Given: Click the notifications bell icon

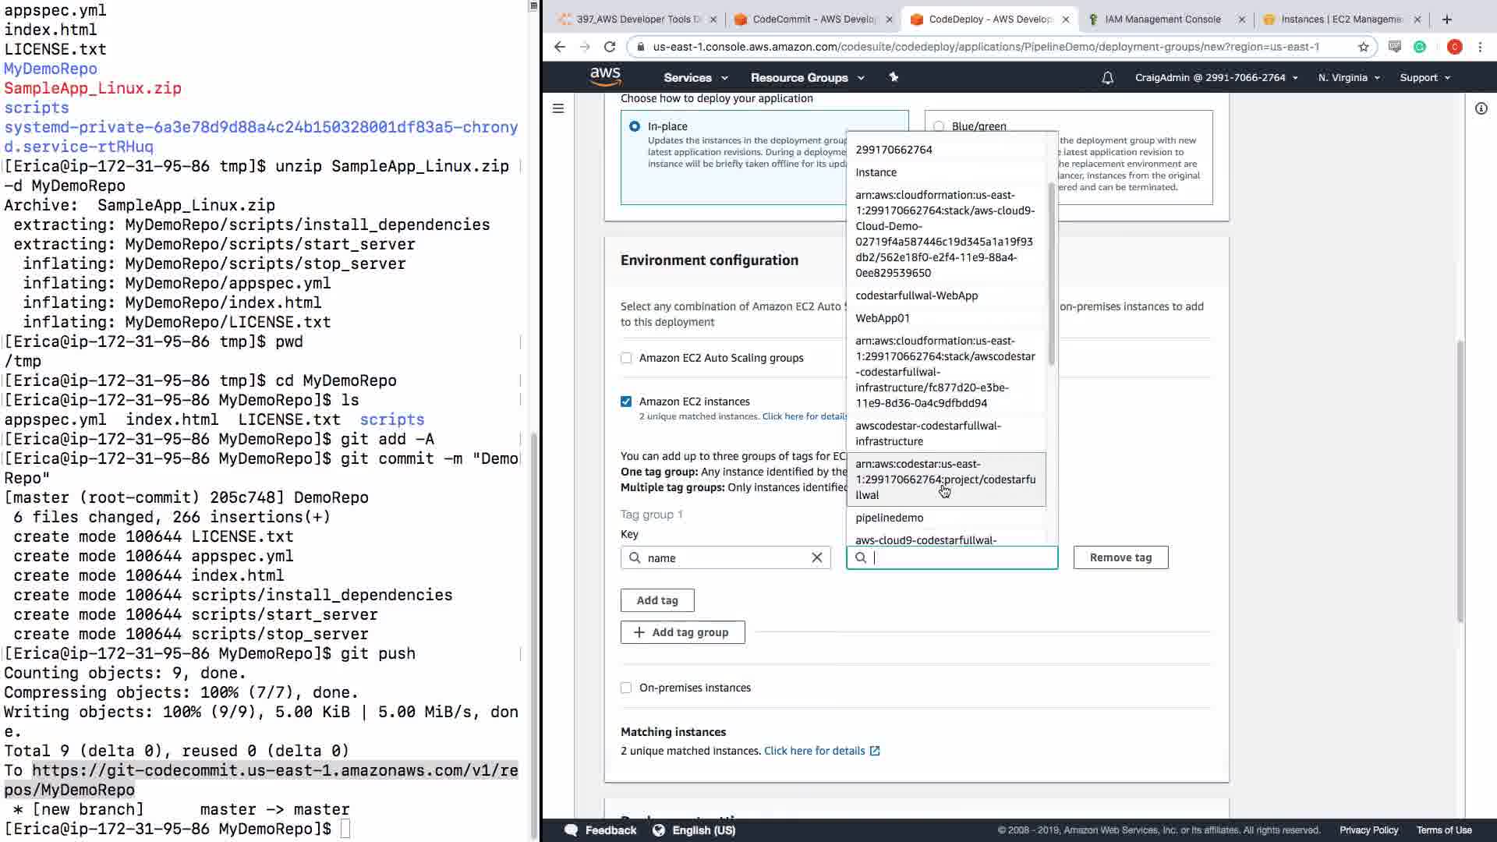Looking at the screenshot, I should pos(1107,78).
